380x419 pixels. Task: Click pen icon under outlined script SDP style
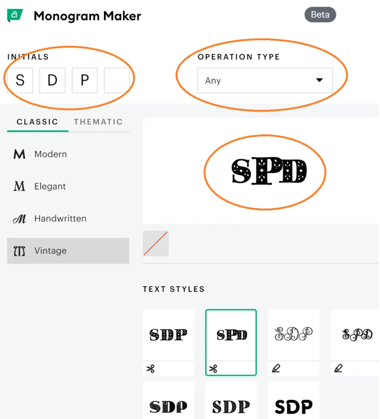276,368
